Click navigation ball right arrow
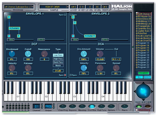 [152, 91]
